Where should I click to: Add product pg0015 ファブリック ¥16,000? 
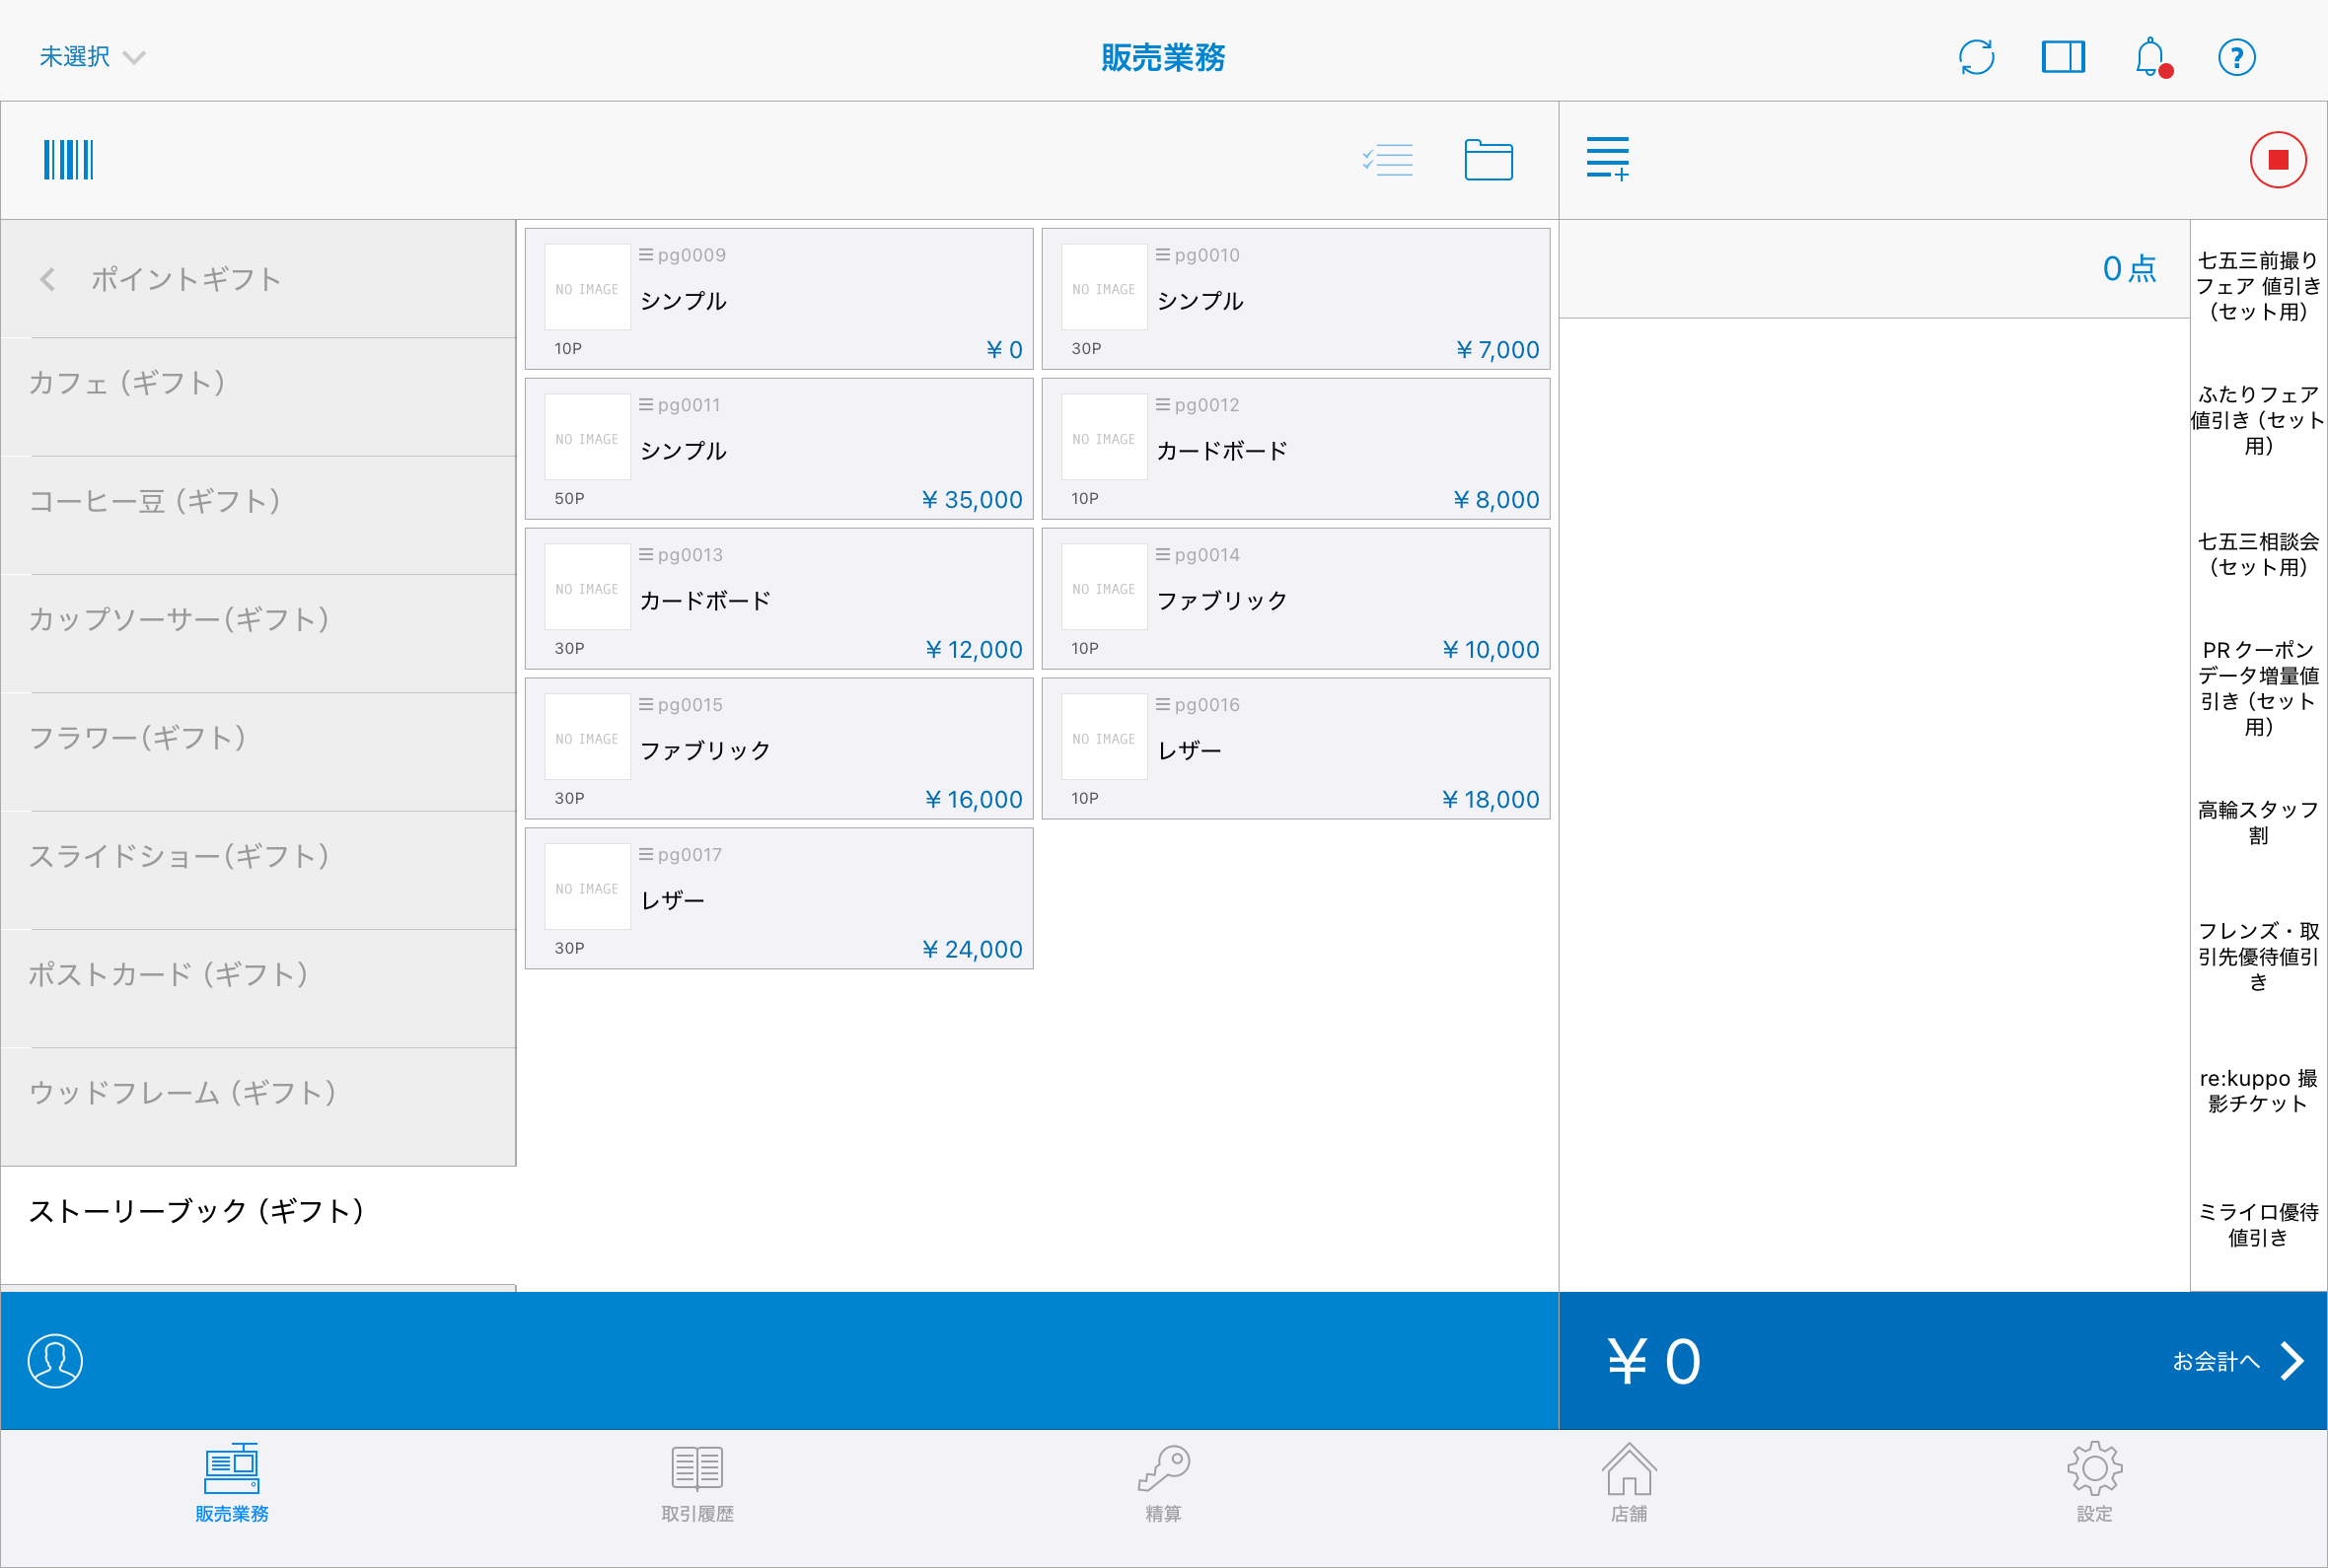(779, 749)
